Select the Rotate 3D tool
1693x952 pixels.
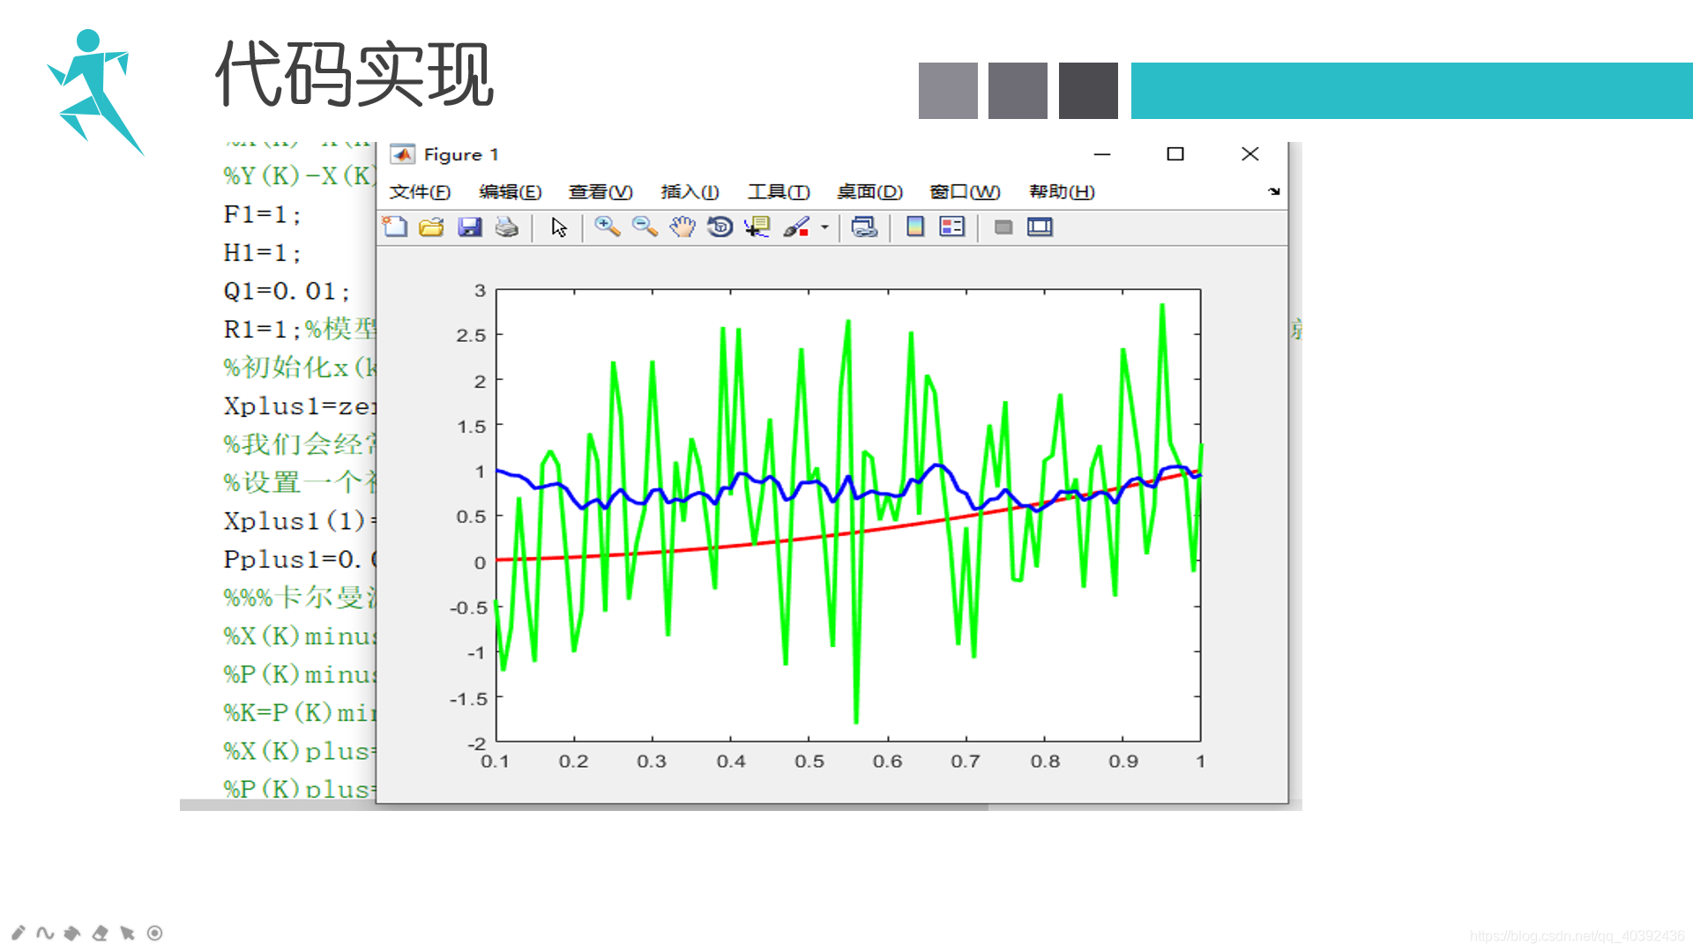click(x=720, y=227)
